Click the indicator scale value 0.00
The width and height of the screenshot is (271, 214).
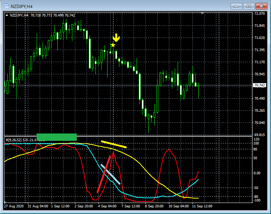257,173
